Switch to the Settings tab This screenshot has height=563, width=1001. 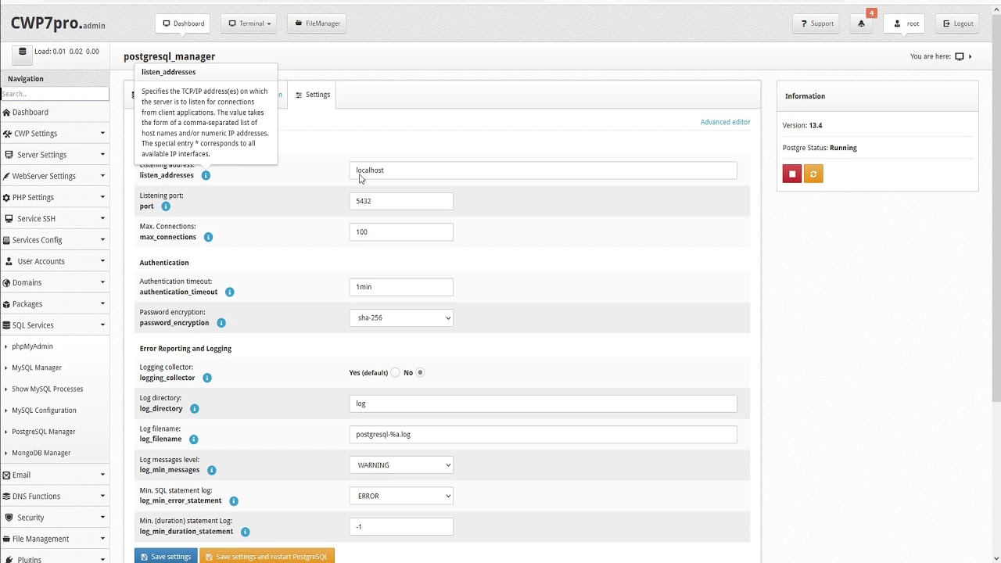coord(313,95)
